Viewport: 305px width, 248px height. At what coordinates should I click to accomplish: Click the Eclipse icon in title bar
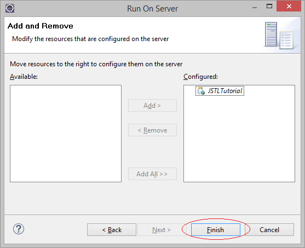point(10,8)
